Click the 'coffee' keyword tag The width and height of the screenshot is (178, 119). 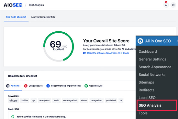tap(25, 101)
